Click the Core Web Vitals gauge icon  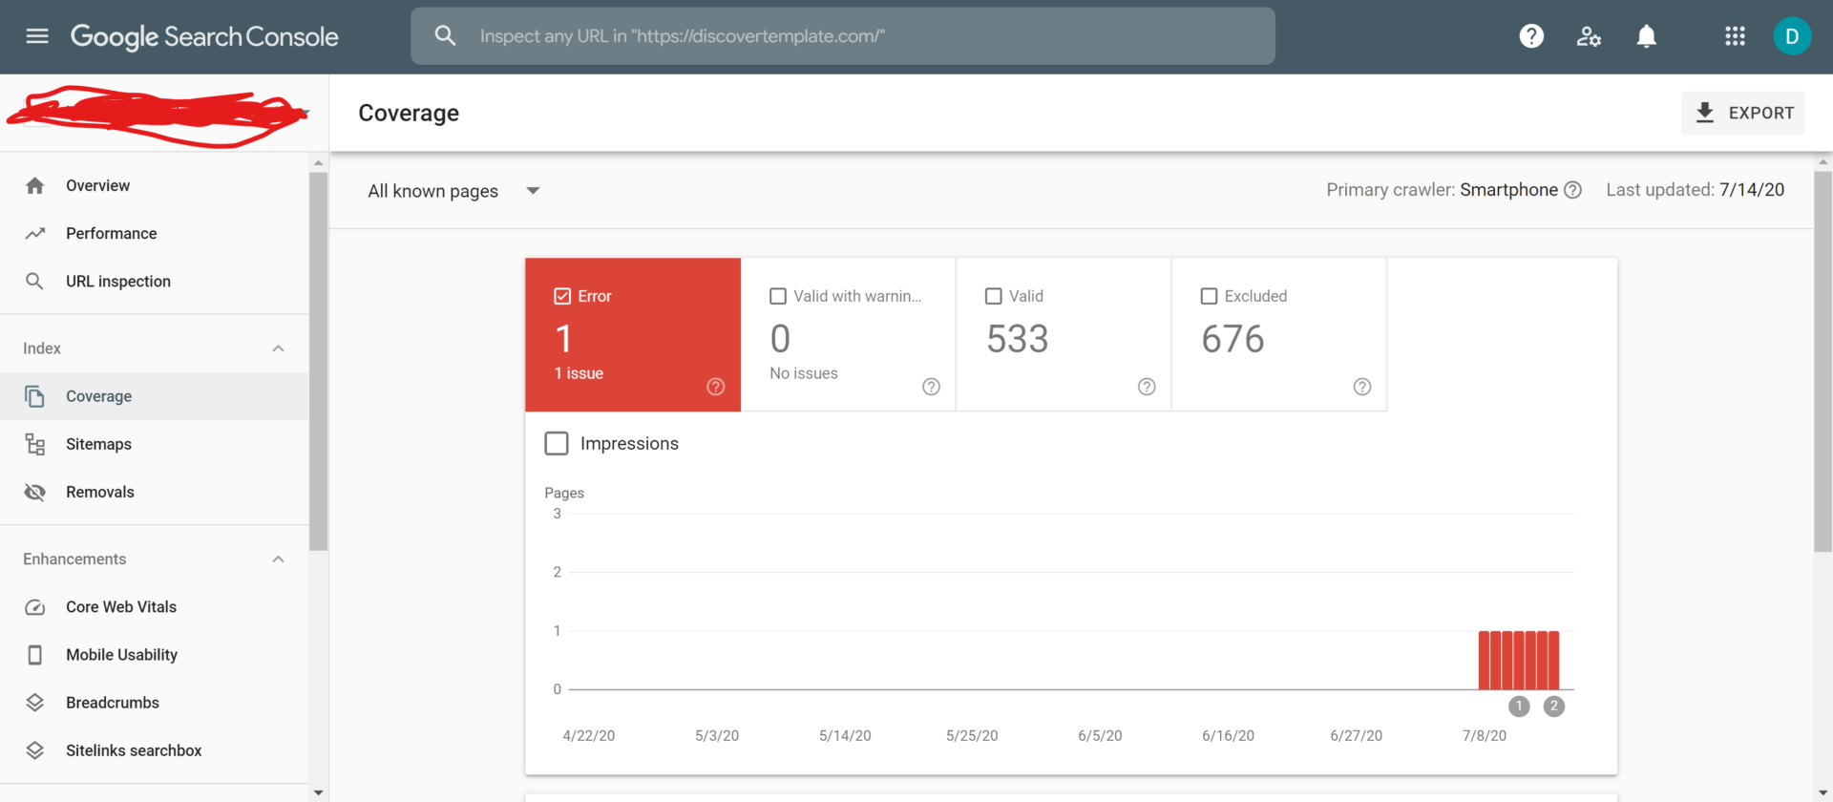coord(35,607)
